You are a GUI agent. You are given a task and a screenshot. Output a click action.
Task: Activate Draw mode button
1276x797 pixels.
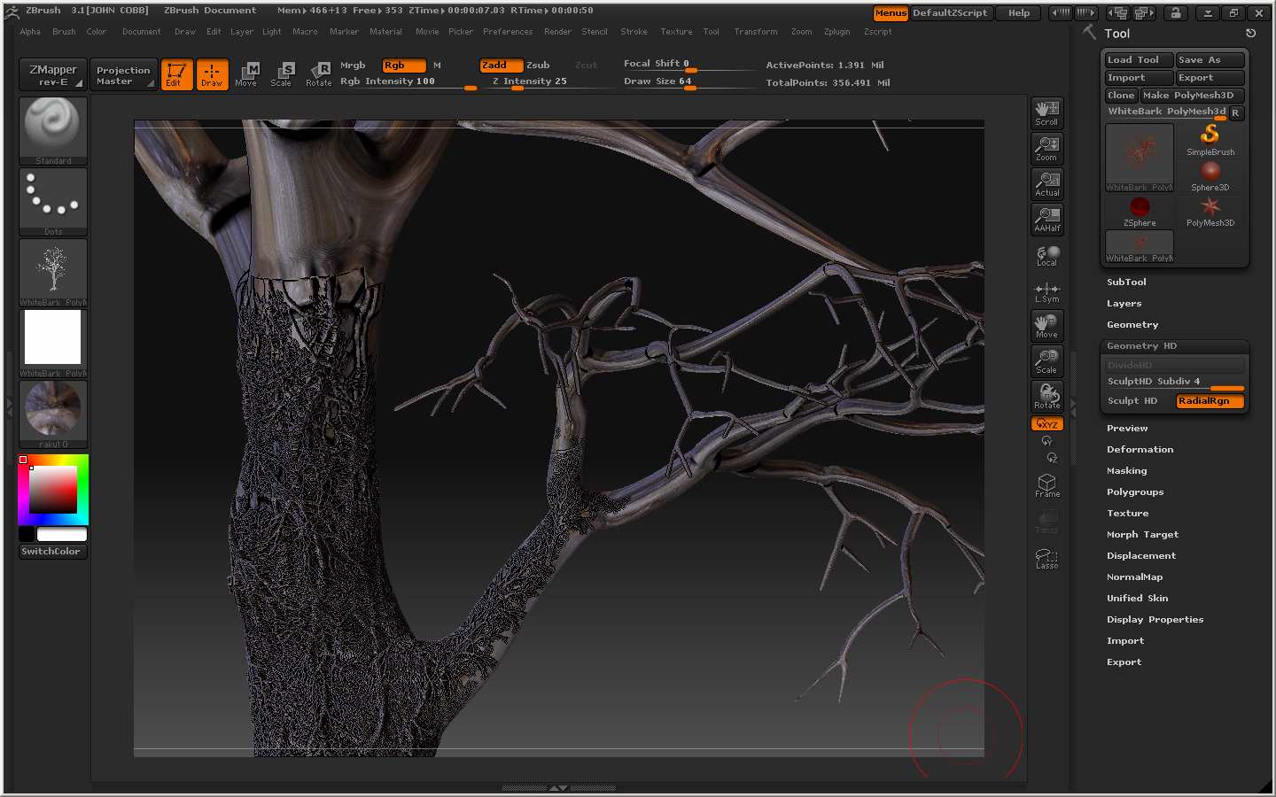(212, 74)
